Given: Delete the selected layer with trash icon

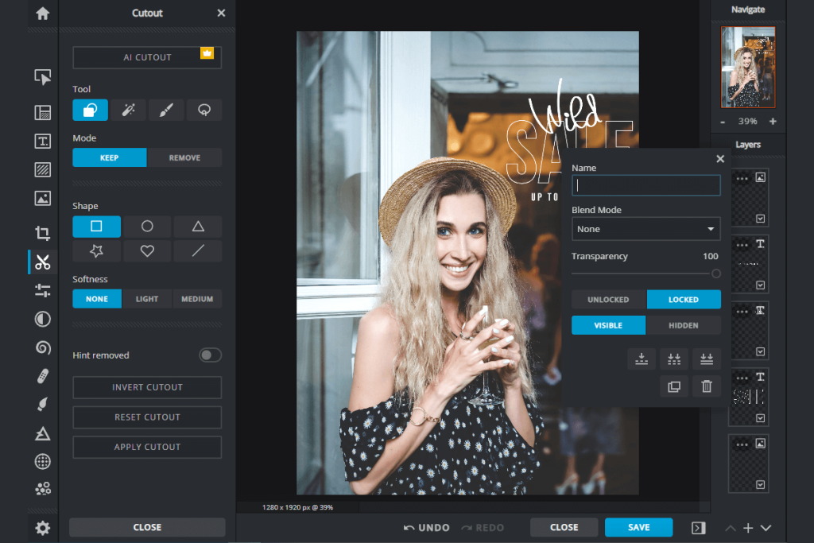Looking at the screenshot, I should [x=706, y=386].
